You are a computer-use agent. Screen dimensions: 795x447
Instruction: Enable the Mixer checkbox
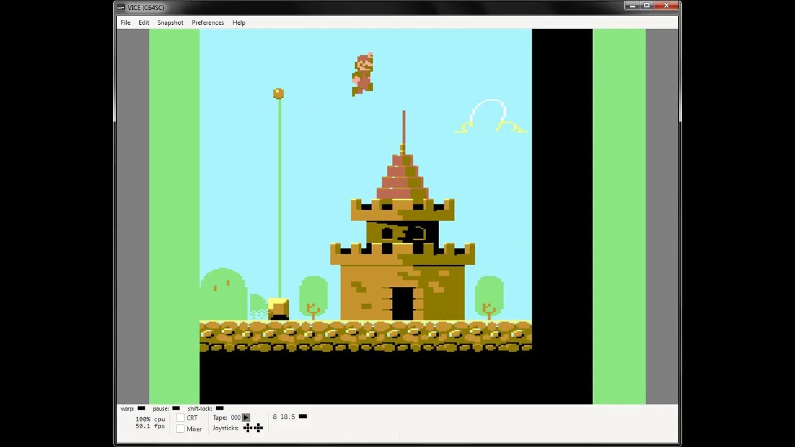(180, 428)
